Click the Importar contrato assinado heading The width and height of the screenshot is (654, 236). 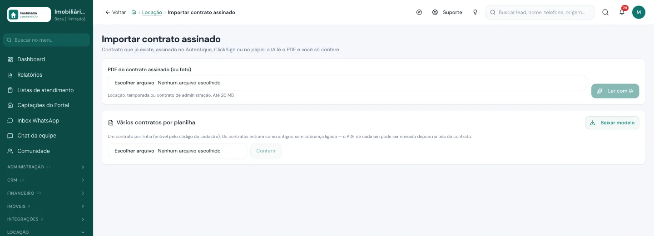click(x=161, y=39)
